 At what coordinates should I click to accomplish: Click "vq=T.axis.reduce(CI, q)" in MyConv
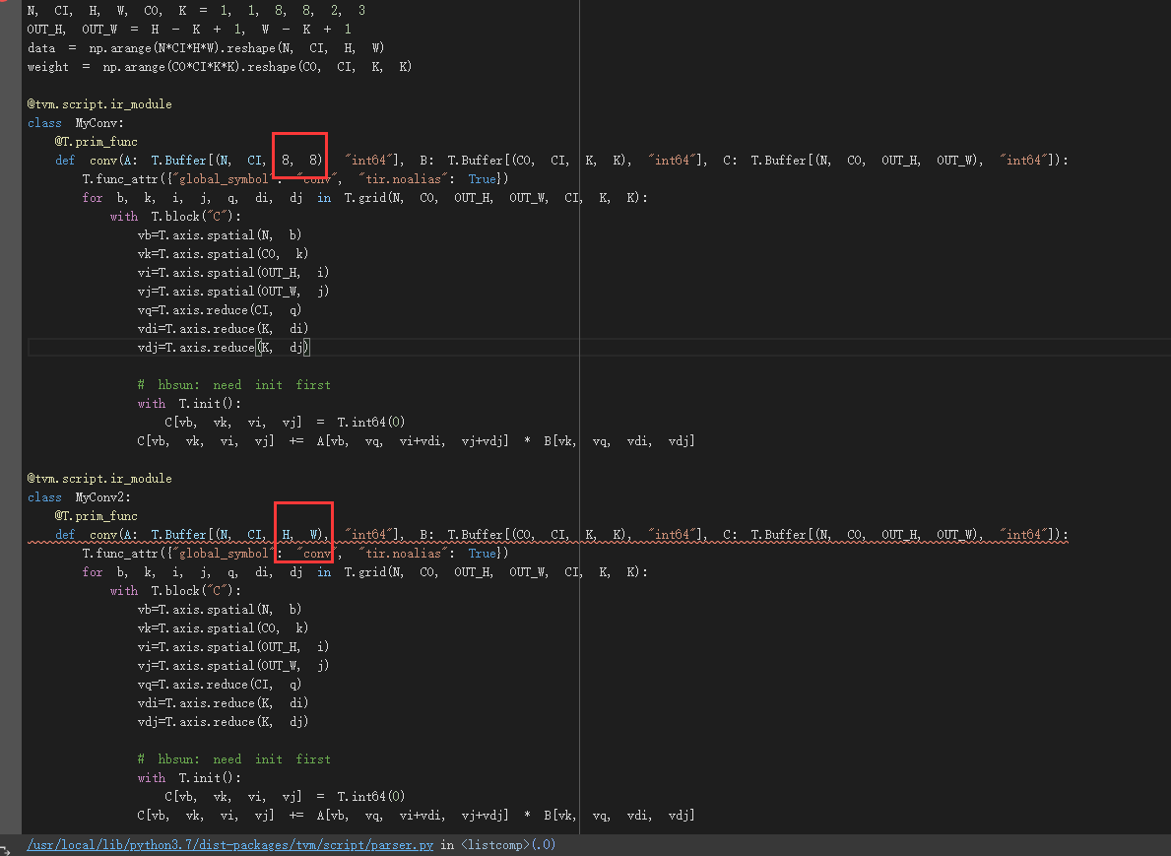pos(220,309)
